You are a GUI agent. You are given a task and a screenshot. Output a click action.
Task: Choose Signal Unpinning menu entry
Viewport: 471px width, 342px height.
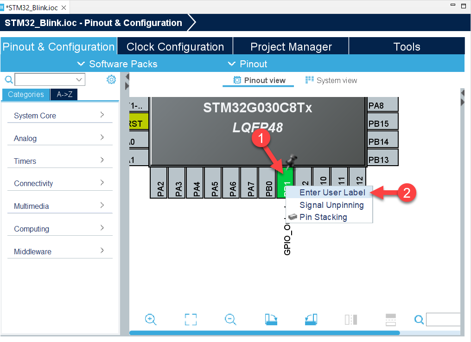(329, 205)
